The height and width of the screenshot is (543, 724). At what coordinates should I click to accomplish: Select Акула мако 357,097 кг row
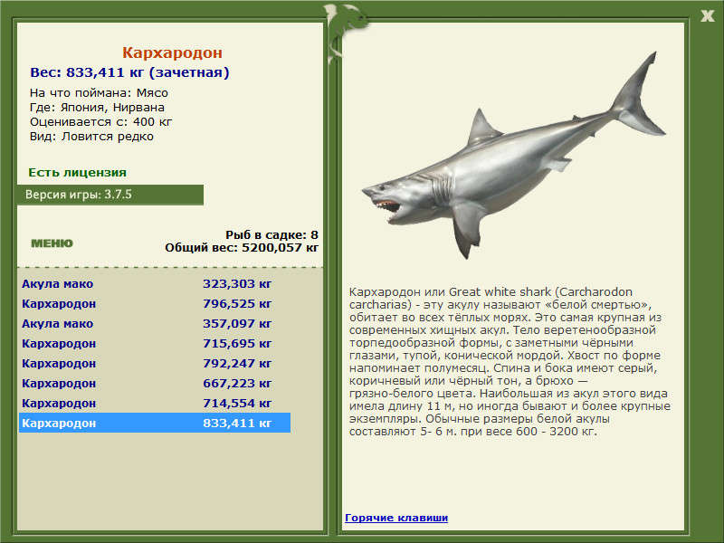pyautogui.click(x=155, y=323)
